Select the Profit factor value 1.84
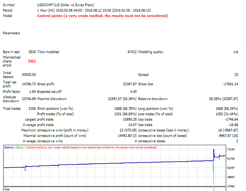This screenshot has height=191, width=246. coord(33,92)
